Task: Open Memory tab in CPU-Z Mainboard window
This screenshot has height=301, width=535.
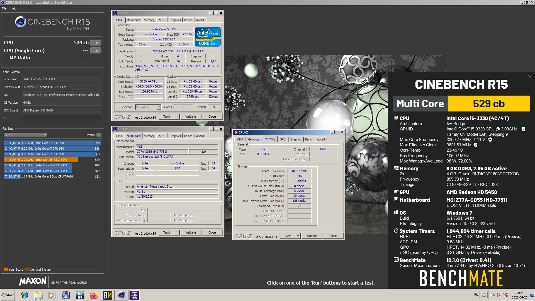Action: pyautogui.click(x=149, y=136)
